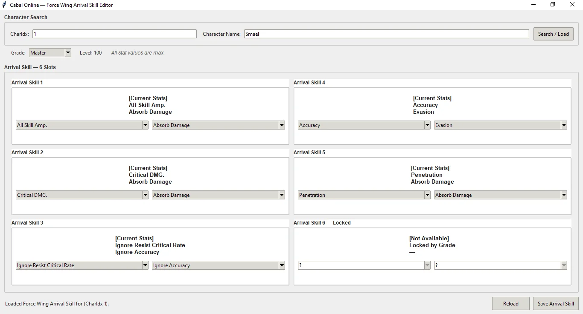583x314 pixels.
Task: Click the "Arrival Skill — 6 Slots" heading
Action: tap(30, 67)
